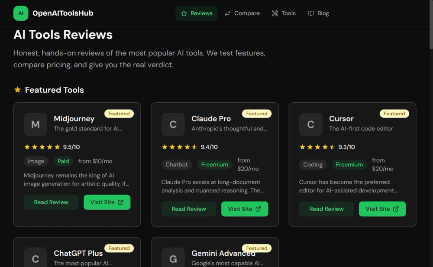
Task: Click the Midjourney M avatar tile
Action: click(x=36, y=124)
